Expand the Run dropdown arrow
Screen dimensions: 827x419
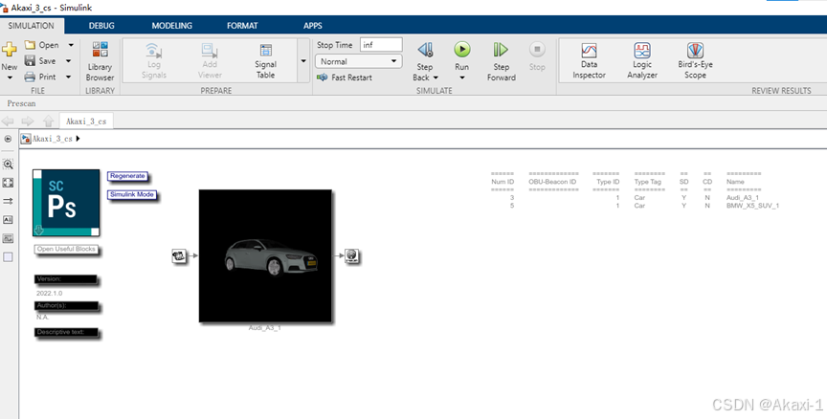point(462,78)
